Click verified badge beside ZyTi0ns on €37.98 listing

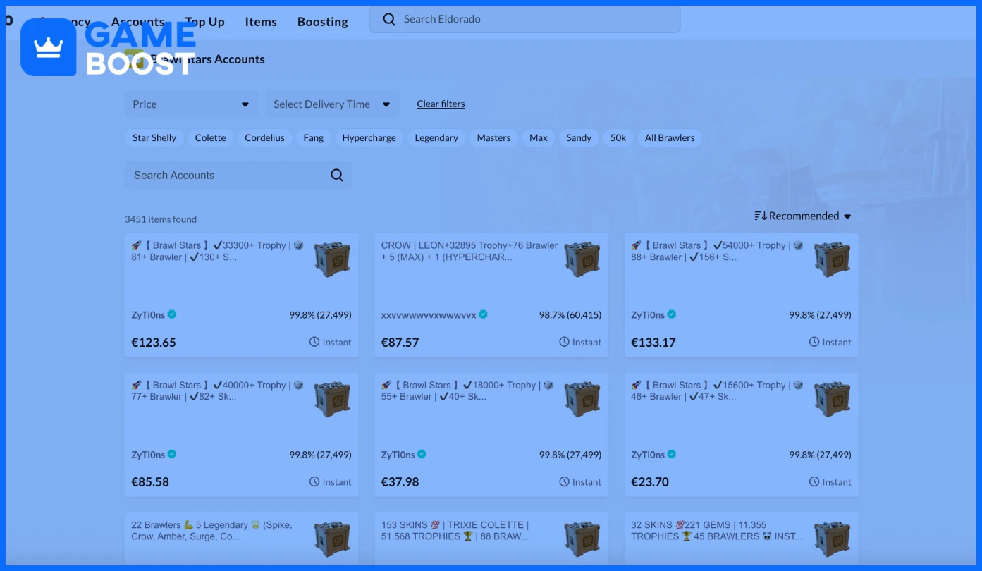click(422, 454)
